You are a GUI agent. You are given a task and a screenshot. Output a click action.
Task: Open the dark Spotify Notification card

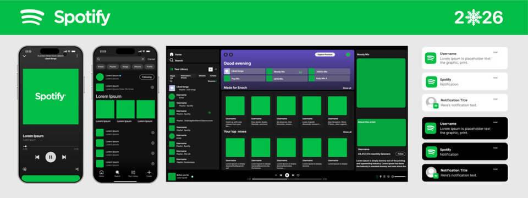click(465, 152)
